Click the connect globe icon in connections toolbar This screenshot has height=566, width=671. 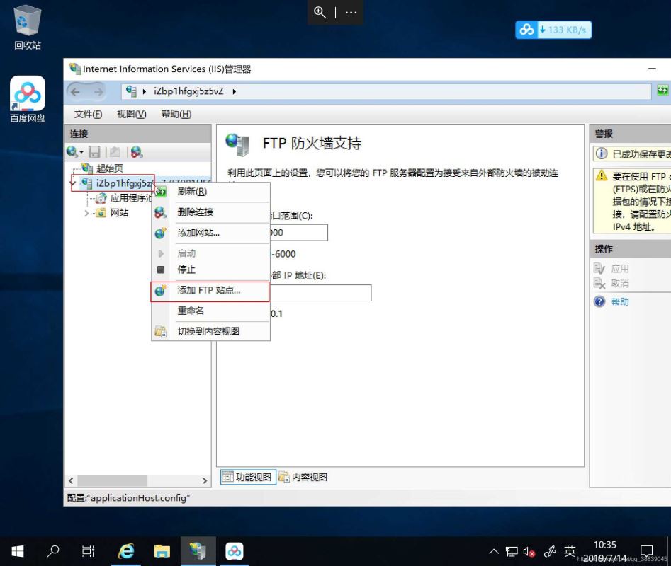72,151
